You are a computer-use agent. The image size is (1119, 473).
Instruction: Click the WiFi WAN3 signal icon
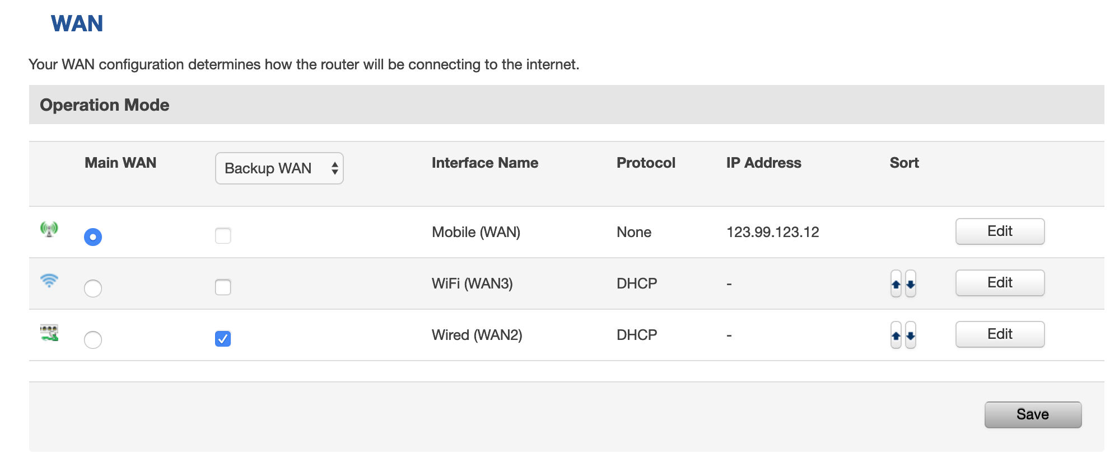tap(49, 280)
